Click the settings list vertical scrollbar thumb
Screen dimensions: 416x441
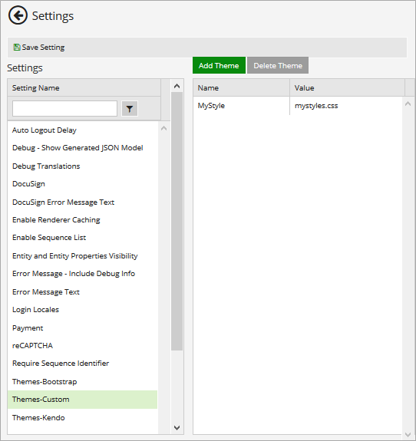[x=177, y=222]
